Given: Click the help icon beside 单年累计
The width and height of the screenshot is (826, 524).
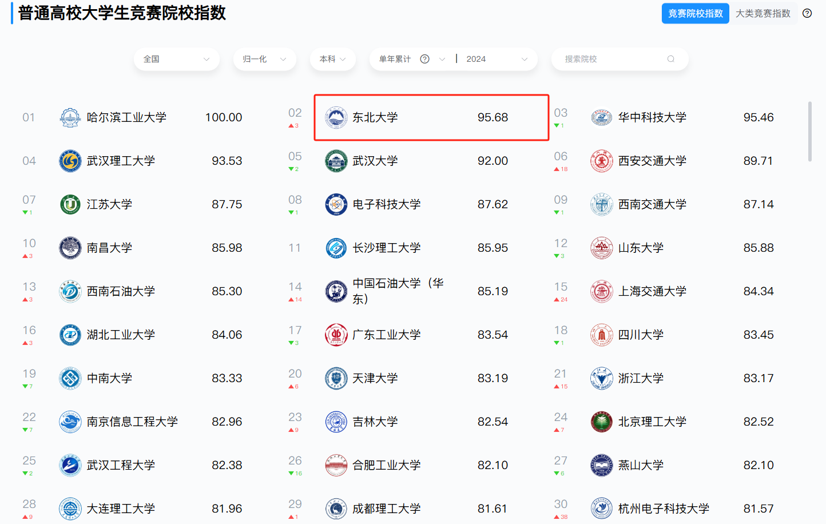Looking at the screenshot, I should click(424, 59).
